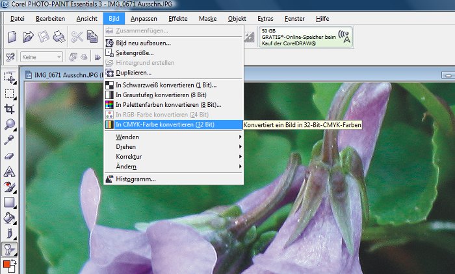This screenshot has width=455, height=274.
Task: Select the Eyedropper tool
Action: point(8,140)
